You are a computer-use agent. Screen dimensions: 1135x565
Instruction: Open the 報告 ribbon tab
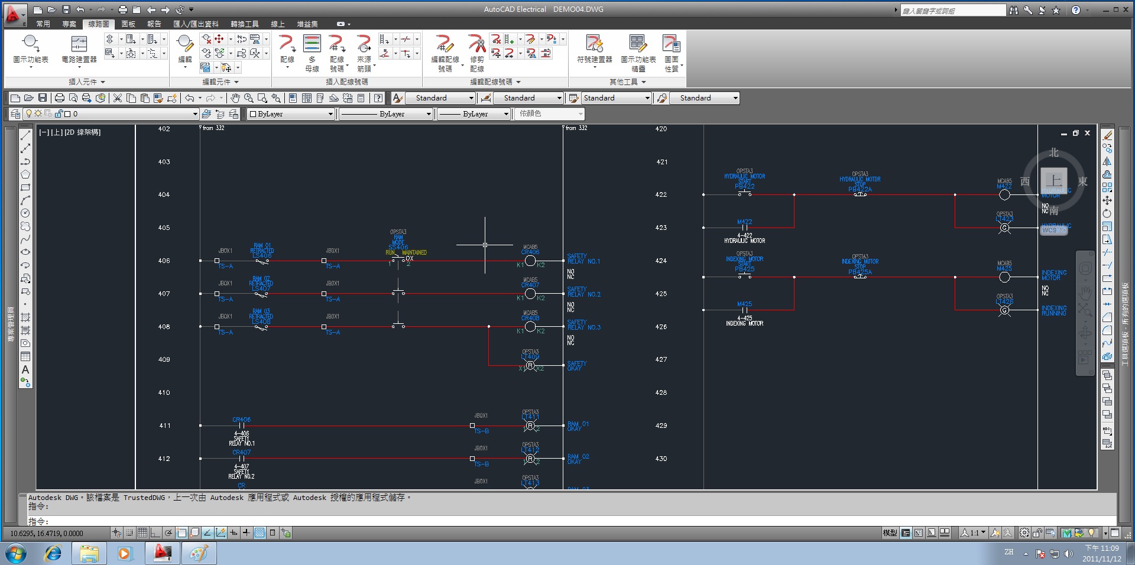[154, 24]
